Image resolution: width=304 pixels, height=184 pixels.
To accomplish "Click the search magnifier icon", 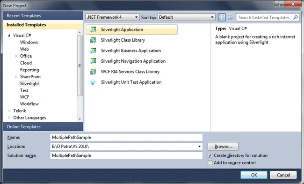I will (296, 17).
